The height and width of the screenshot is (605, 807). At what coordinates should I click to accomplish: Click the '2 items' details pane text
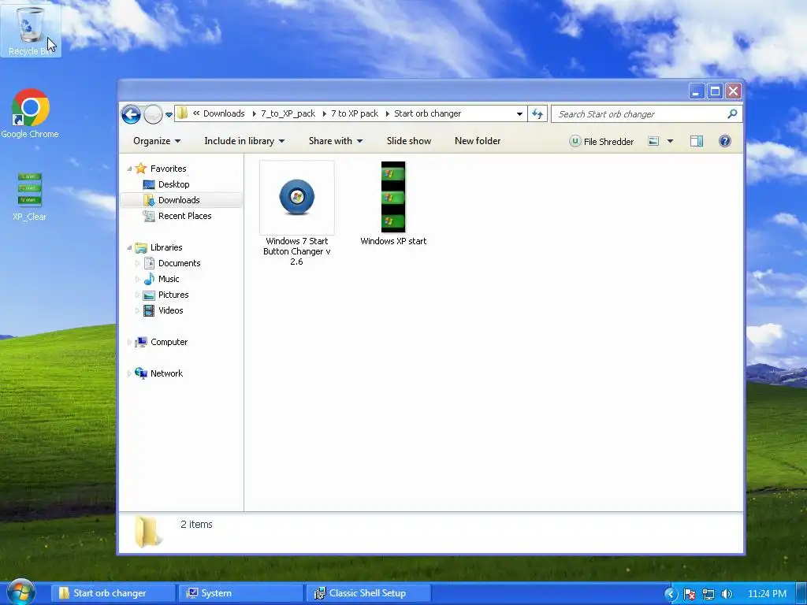pos(196,524)
